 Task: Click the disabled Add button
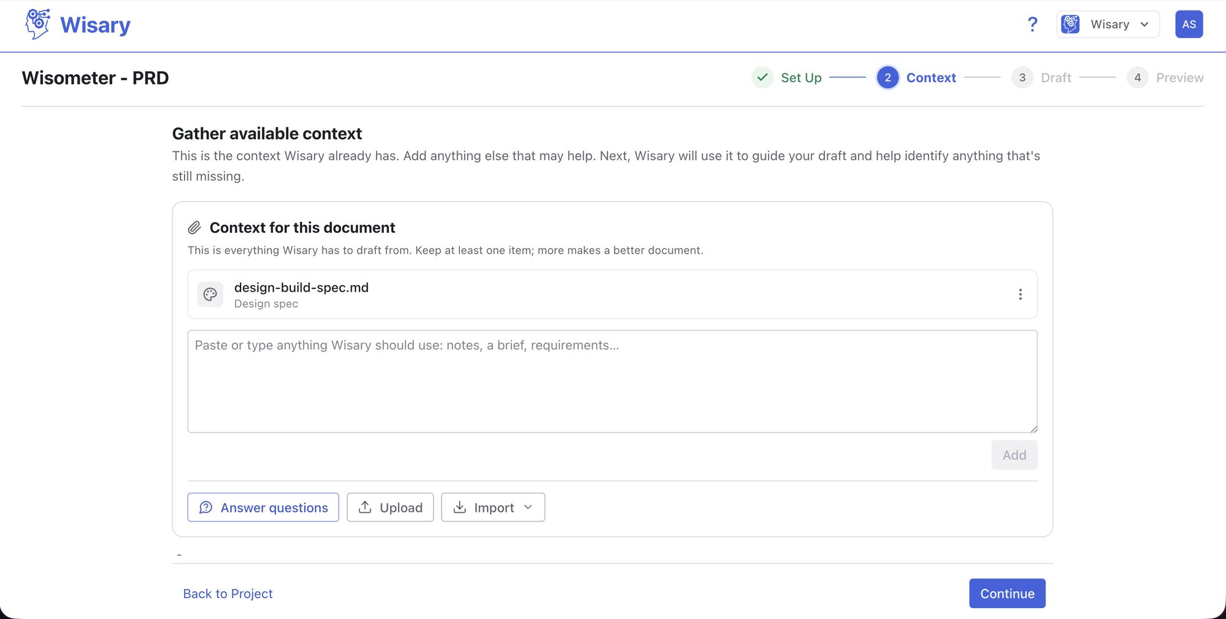1014,455
